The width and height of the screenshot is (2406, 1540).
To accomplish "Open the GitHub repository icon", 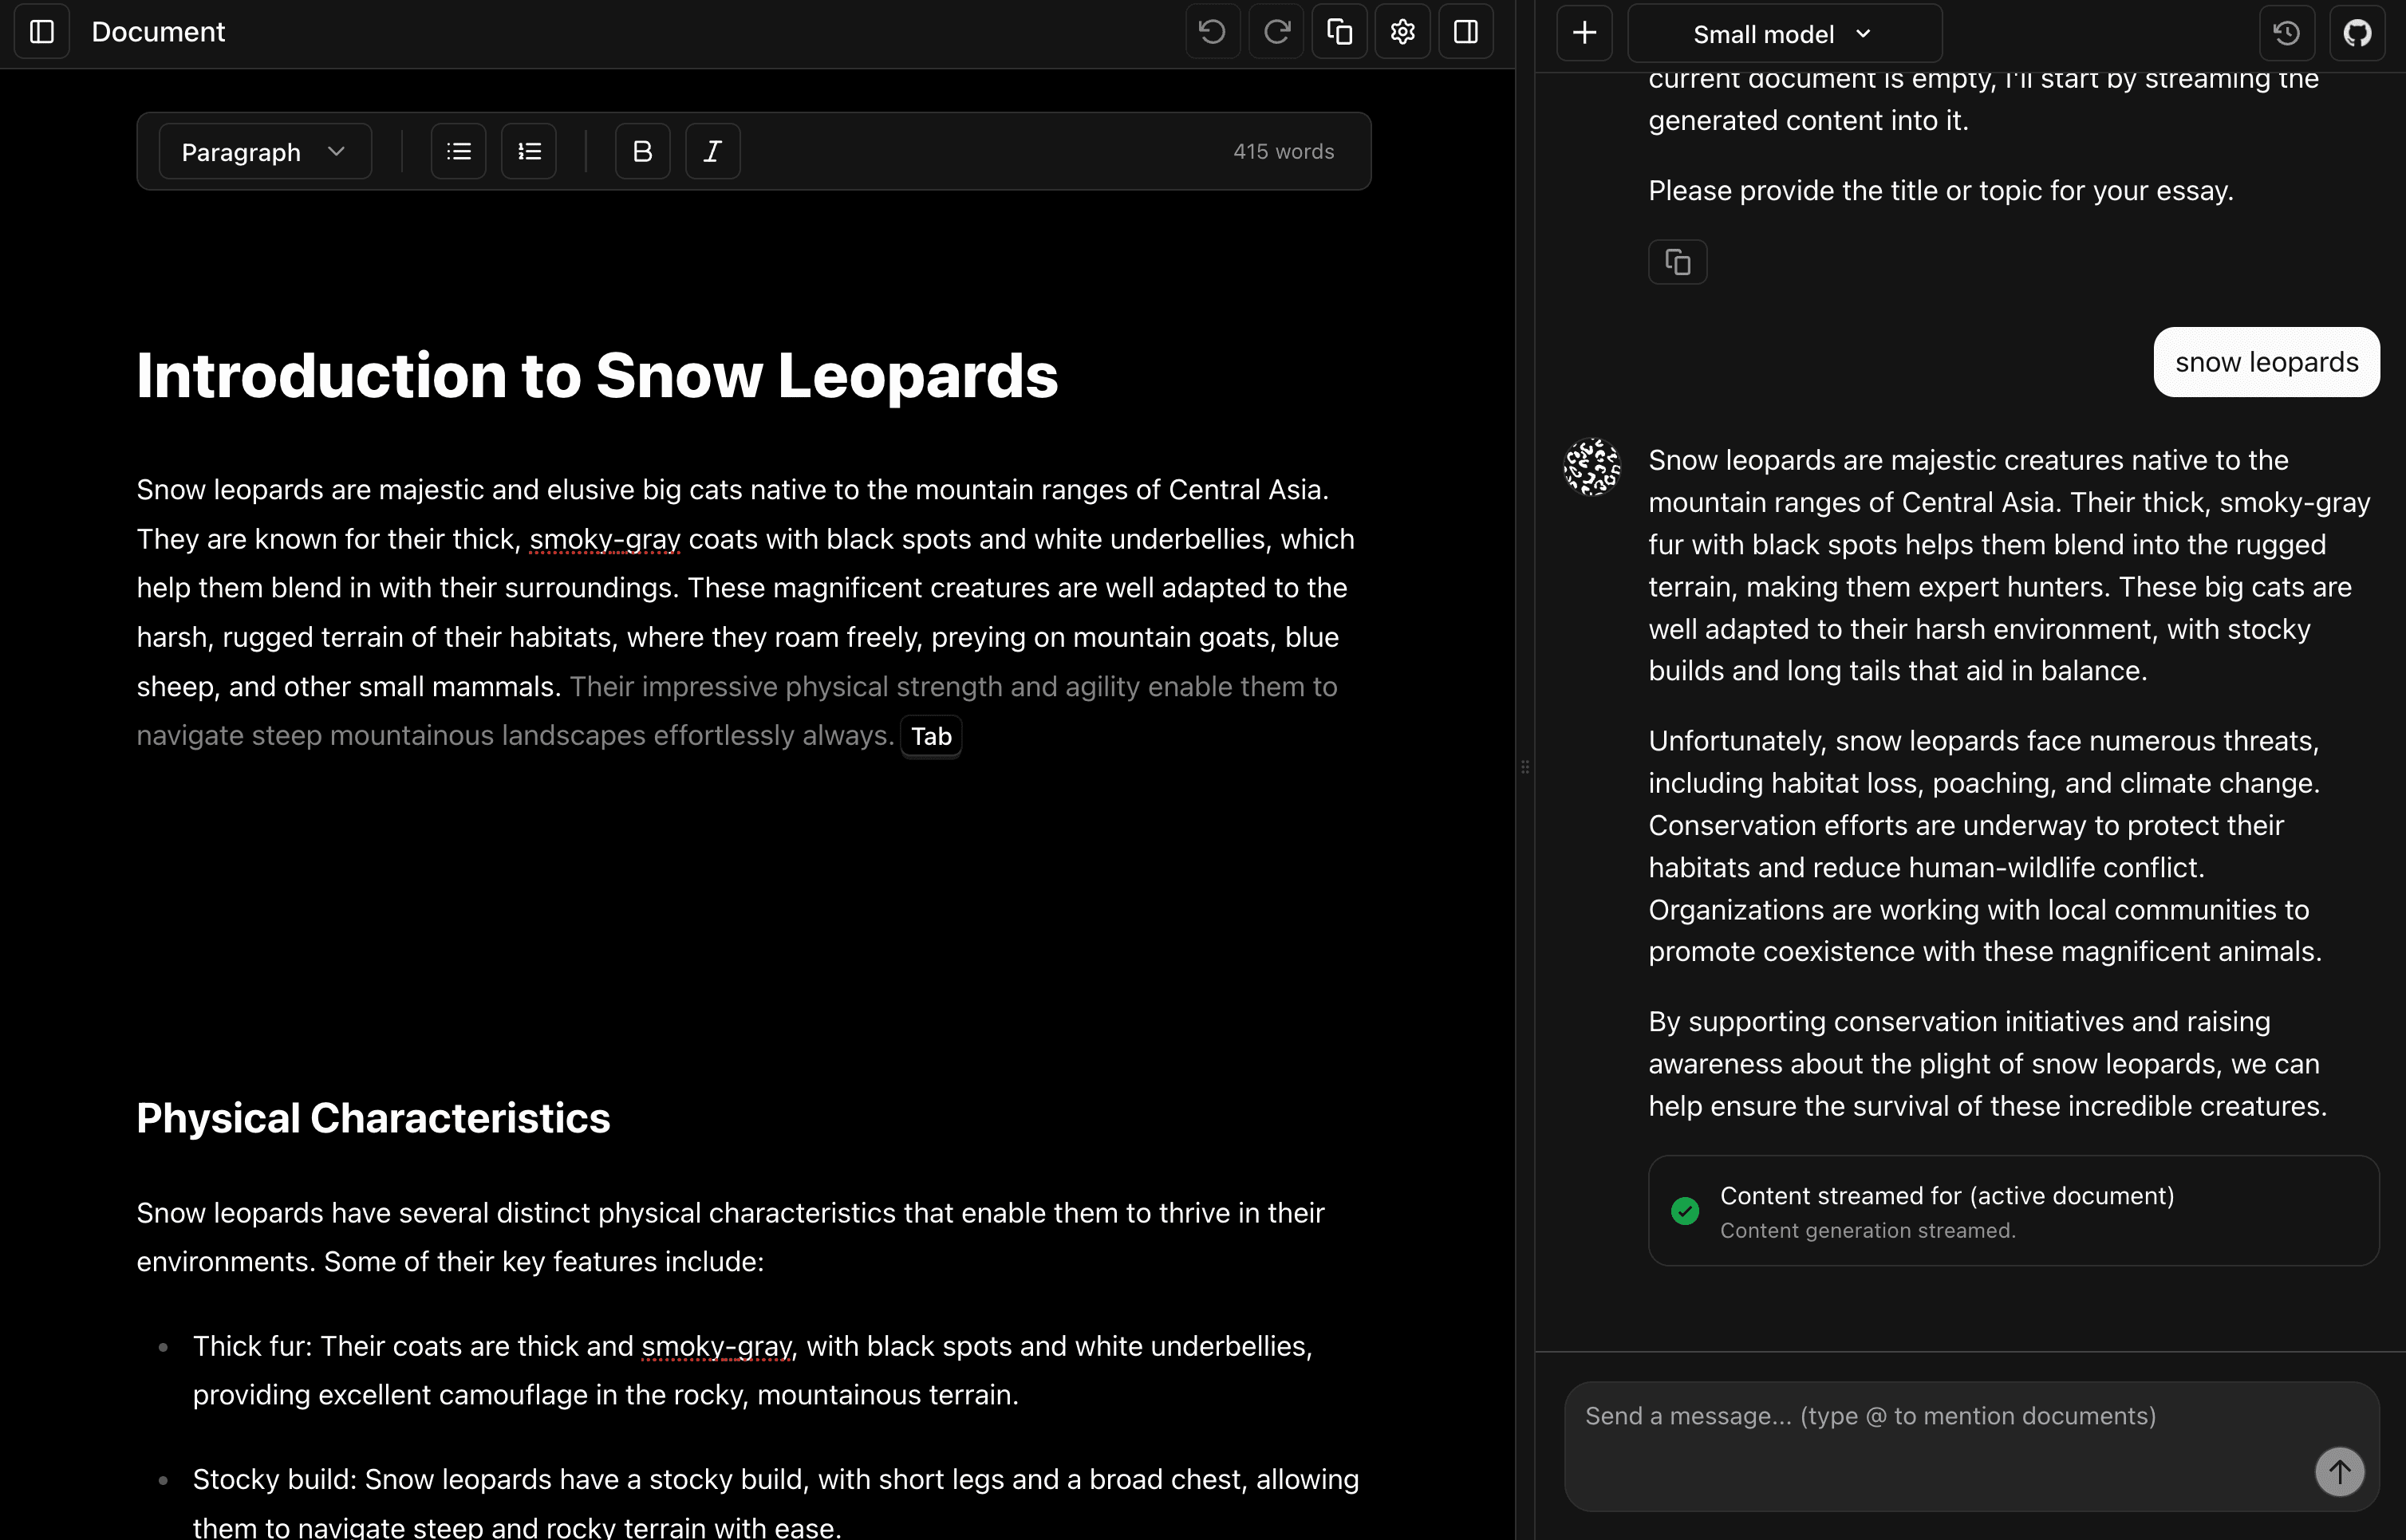I will (2358, 32).
